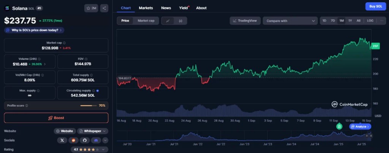Image resolution: width=389 pixels, height=153 pixels.
Task: Enable LOG scale on the chart
Action: click(x=370, y=21)
